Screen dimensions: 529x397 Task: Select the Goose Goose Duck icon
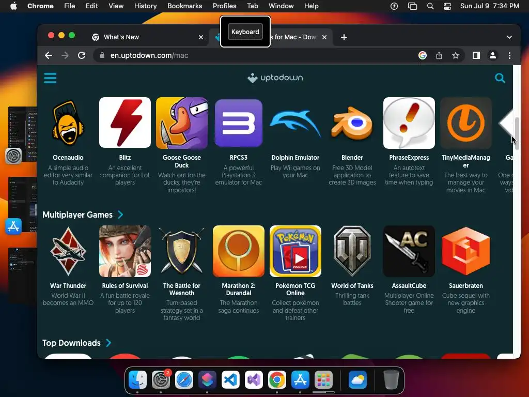pos(181,123)
